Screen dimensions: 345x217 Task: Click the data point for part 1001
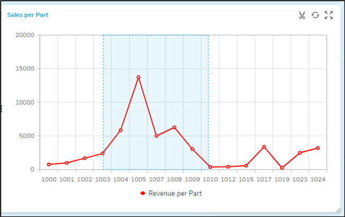point(66,163)
